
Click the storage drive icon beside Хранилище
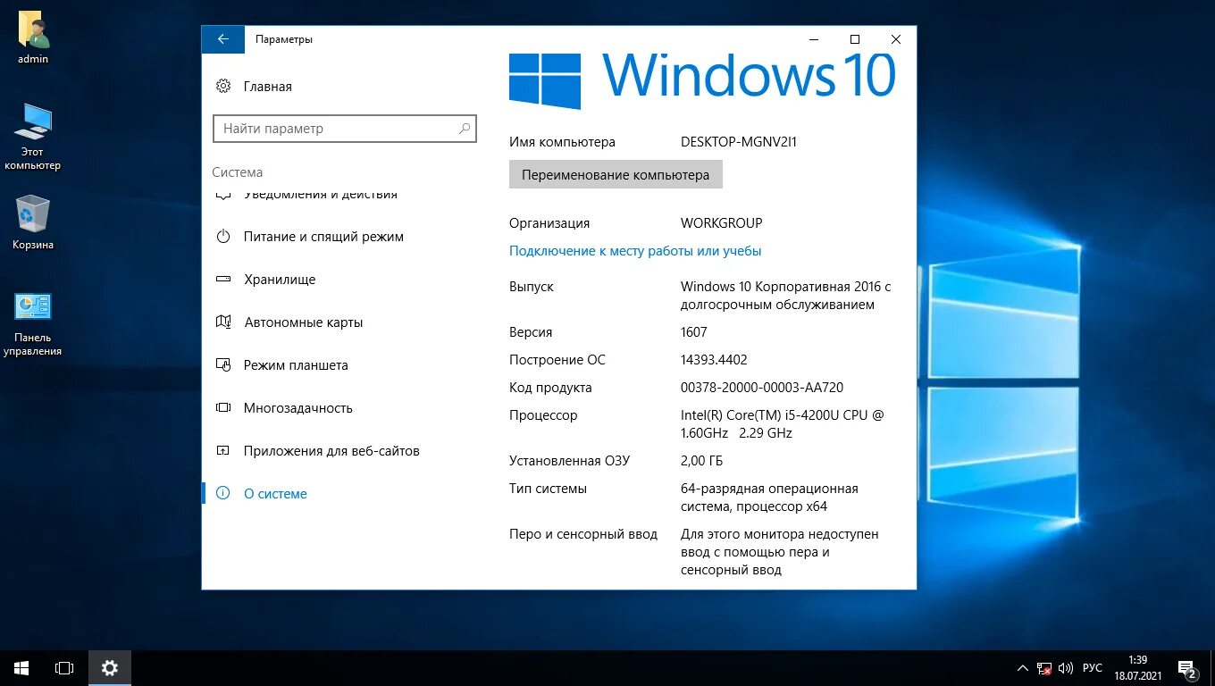[223, 280]
